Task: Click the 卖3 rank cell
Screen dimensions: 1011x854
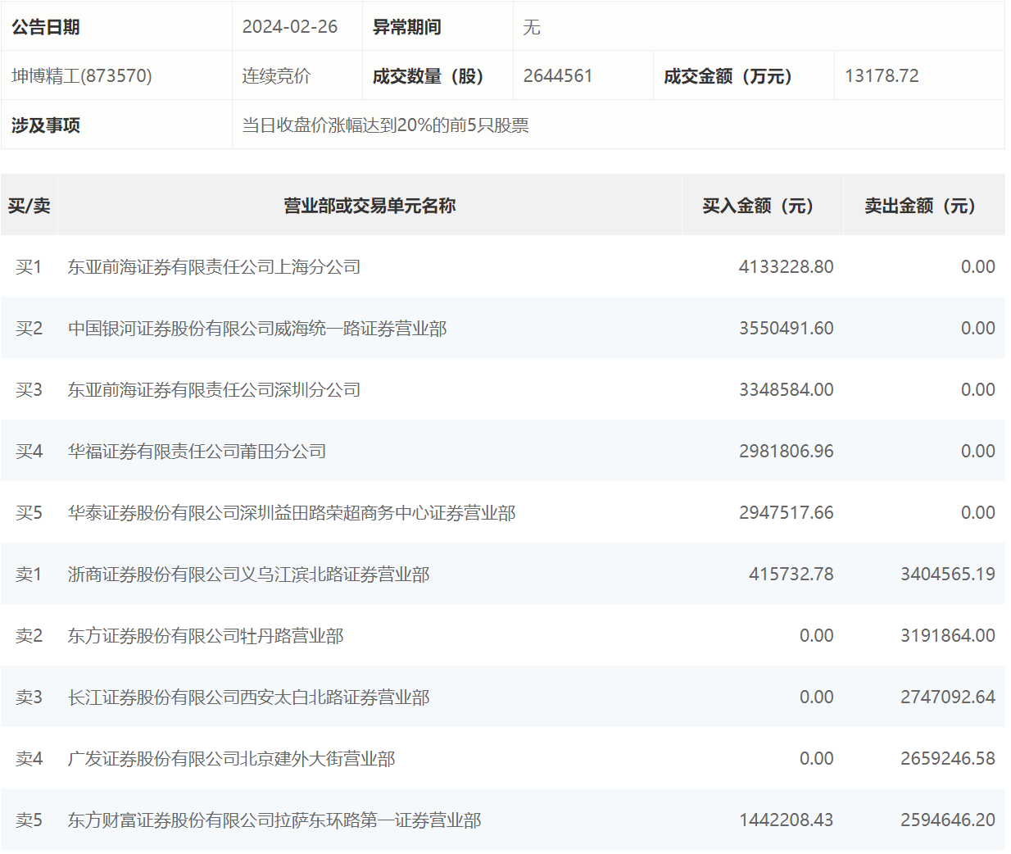Action: point(29,697)
